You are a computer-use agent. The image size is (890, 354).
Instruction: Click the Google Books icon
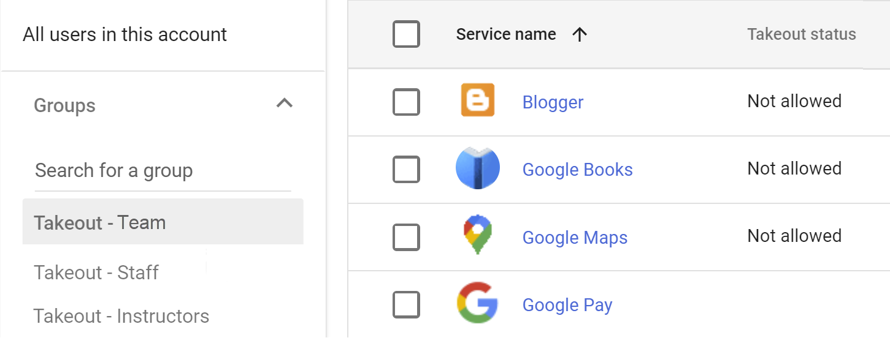point(477,168)
